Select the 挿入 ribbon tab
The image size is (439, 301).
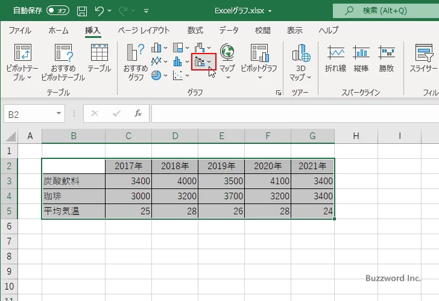93,30
